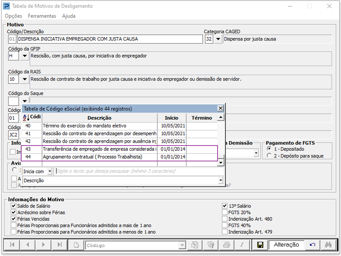
Task: Go to the previous record
Action: pyautogui.click(x=28, y=245)
